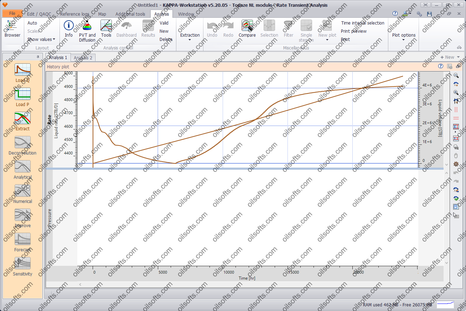This screenshot has width=466, height=311.
Task: Open plot settings icon in History plot header
Action: click(x=450, y=66)
